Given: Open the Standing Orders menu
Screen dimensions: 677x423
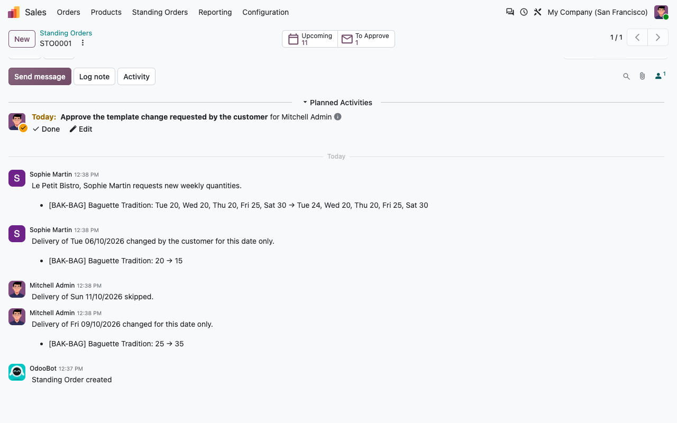Looking at the screenshot, I should (160, 12).
